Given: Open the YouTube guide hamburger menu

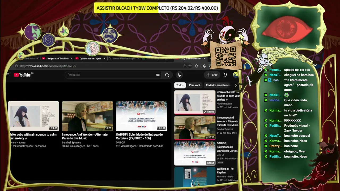Looking at the screenshot, I should pyautogui.click(x=7, y=75).
